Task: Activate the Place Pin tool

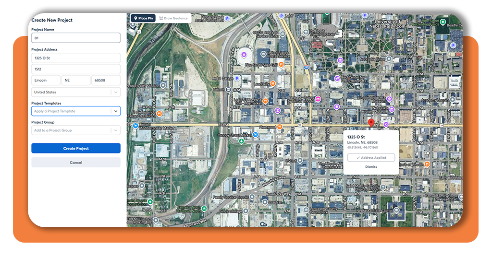Action: (143, 18)
